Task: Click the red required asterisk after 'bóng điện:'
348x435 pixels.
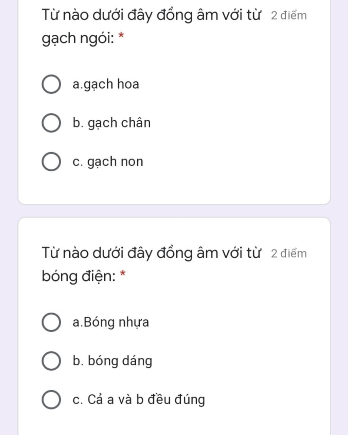Action: [x=123, y=274]
